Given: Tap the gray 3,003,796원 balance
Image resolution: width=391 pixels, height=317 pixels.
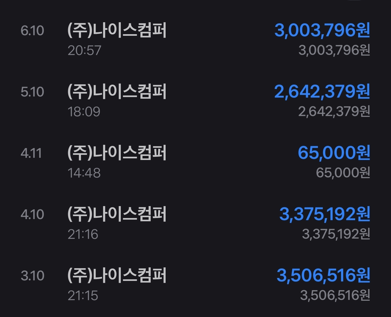Looking at the screenshot, I should coord(334,50).
